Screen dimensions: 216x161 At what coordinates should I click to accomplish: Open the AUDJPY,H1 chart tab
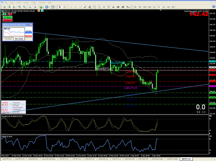pyautogui.click(x=7, y=159)
